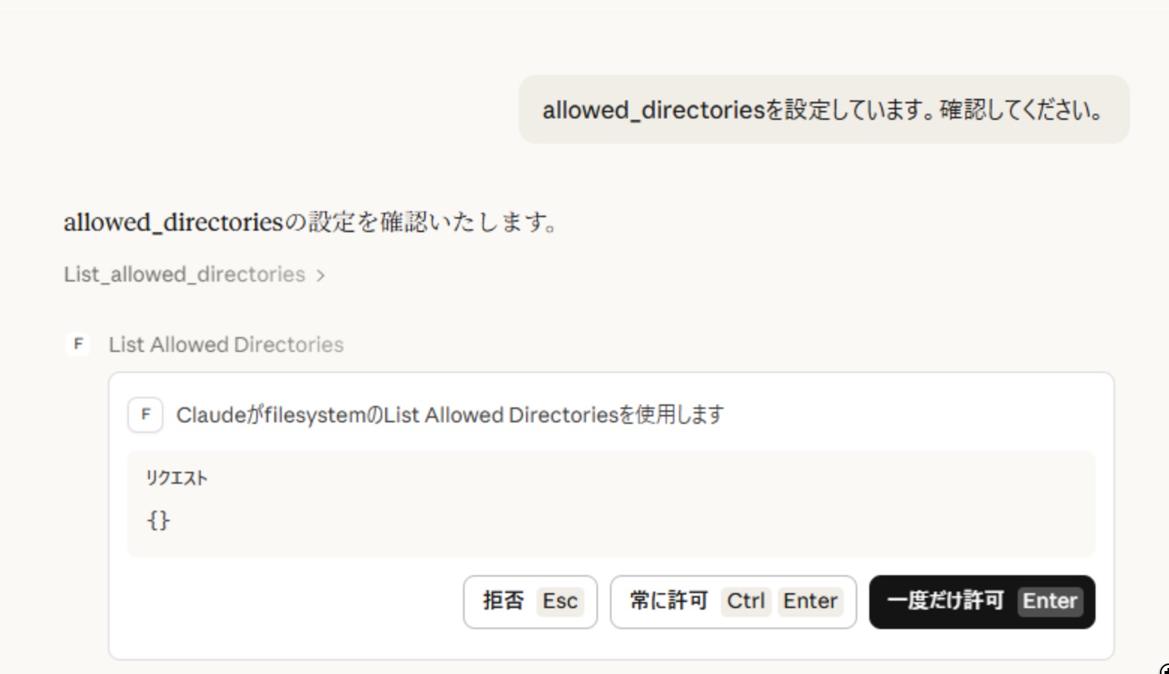
Task: Click blank space left of the 拒否 button
Action: [x=292, y=602]
